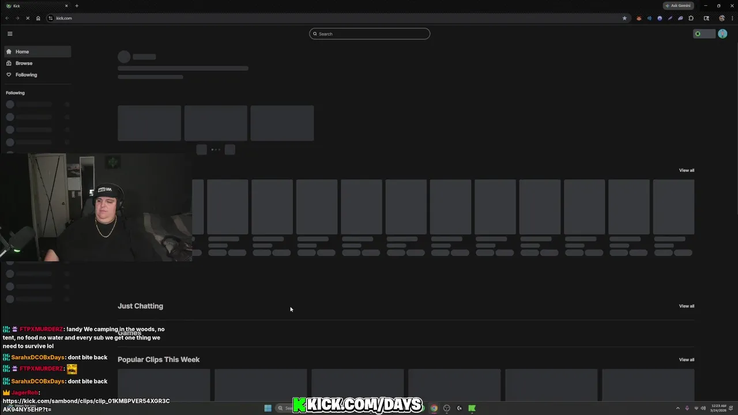Go to Home in the sidebar
This screenshot has height=415, width=738.
pyautogui.click(x=37, y=52)
